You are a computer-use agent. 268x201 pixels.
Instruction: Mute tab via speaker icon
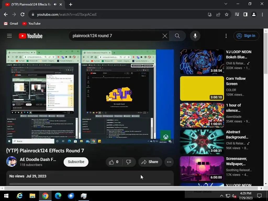click(55, 4)
